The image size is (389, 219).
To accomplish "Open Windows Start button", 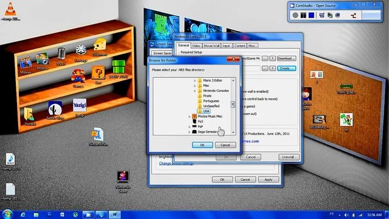I will 7,214.
